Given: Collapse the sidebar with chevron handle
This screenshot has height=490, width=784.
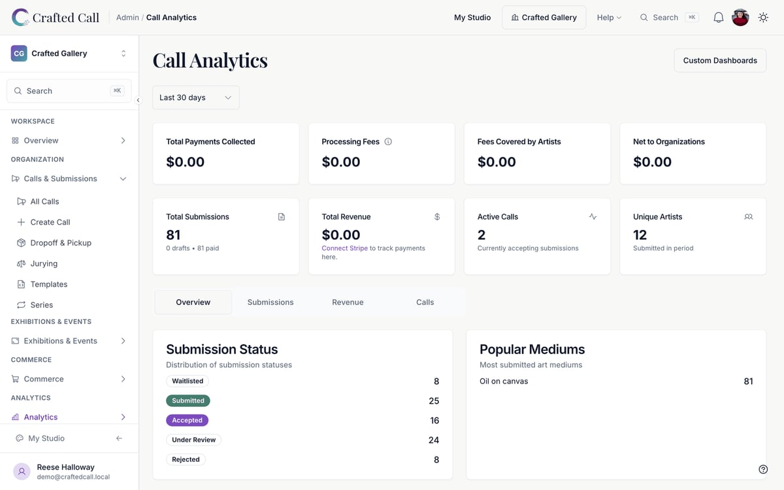Looking at the screenshot, I should coord(138,100).
